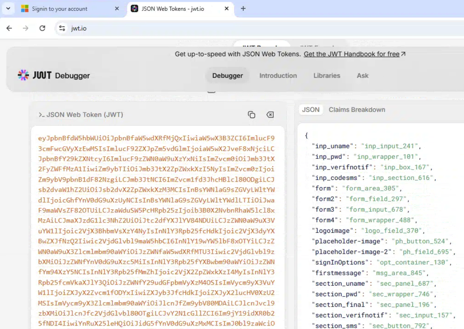The image size is (464, 329).
Task: Select the value "sec_panel_687"
Action: (x=405, y=284)
